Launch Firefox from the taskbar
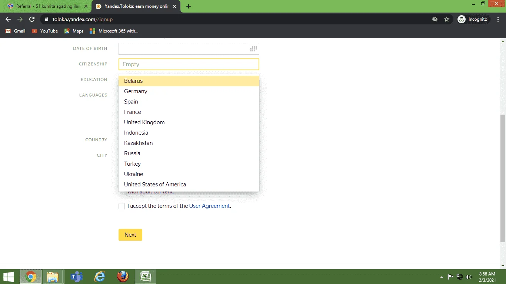This screenshot has height=284, width=506. [x=123, y=277]
